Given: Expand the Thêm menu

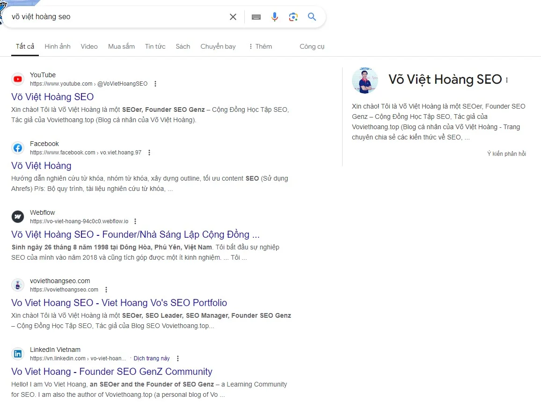Looking at the screenshot, I should pyautogui.click(x=261, y=46).
